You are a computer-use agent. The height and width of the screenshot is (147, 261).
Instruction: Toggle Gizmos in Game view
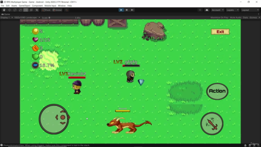click(x=253, y=18)
